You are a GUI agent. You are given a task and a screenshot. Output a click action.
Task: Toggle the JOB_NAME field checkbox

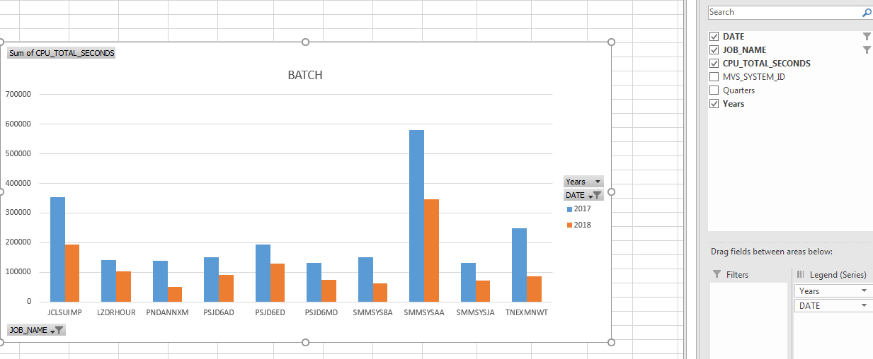[x=714, y=49]
